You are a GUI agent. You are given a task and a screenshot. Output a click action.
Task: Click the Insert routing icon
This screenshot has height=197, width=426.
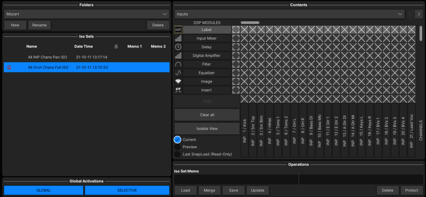178,90
